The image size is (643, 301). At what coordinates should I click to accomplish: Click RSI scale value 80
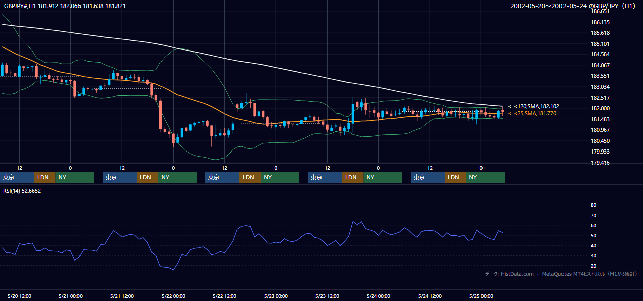pyautogui.click(x=593, y=205)
